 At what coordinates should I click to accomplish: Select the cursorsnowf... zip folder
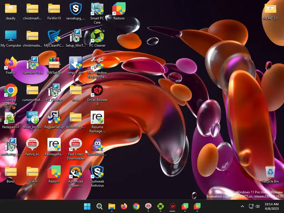(x=32, y=90)
